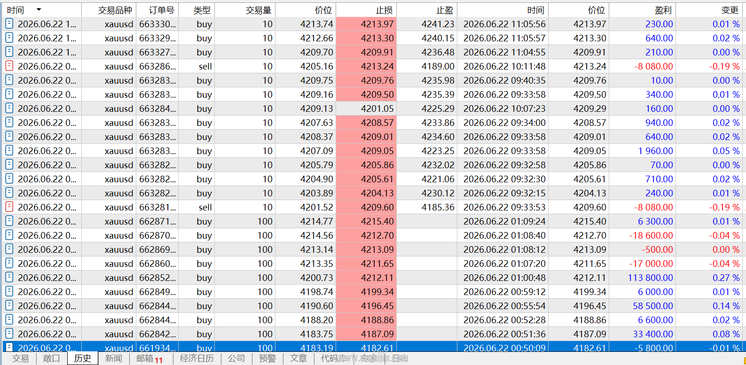746x365 pixels.
Task: Click the row icon of buy order 662849
Action: [x=9, y=291]
